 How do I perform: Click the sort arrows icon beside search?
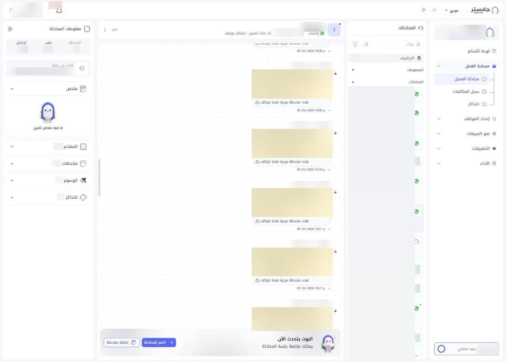point(366,44)
